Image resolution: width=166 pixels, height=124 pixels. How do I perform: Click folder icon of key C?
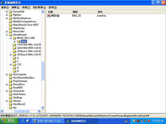click(14, 61)
